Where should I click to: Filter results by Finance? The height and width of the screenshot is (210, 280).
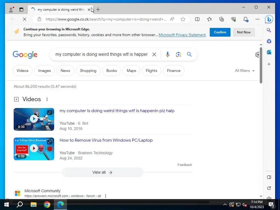(174, 71)
